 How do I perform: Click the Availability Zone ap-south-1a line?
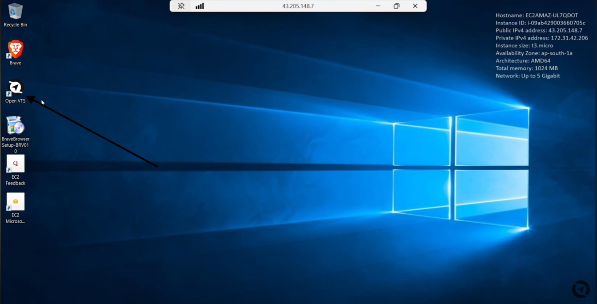click(x=534, y=53)
